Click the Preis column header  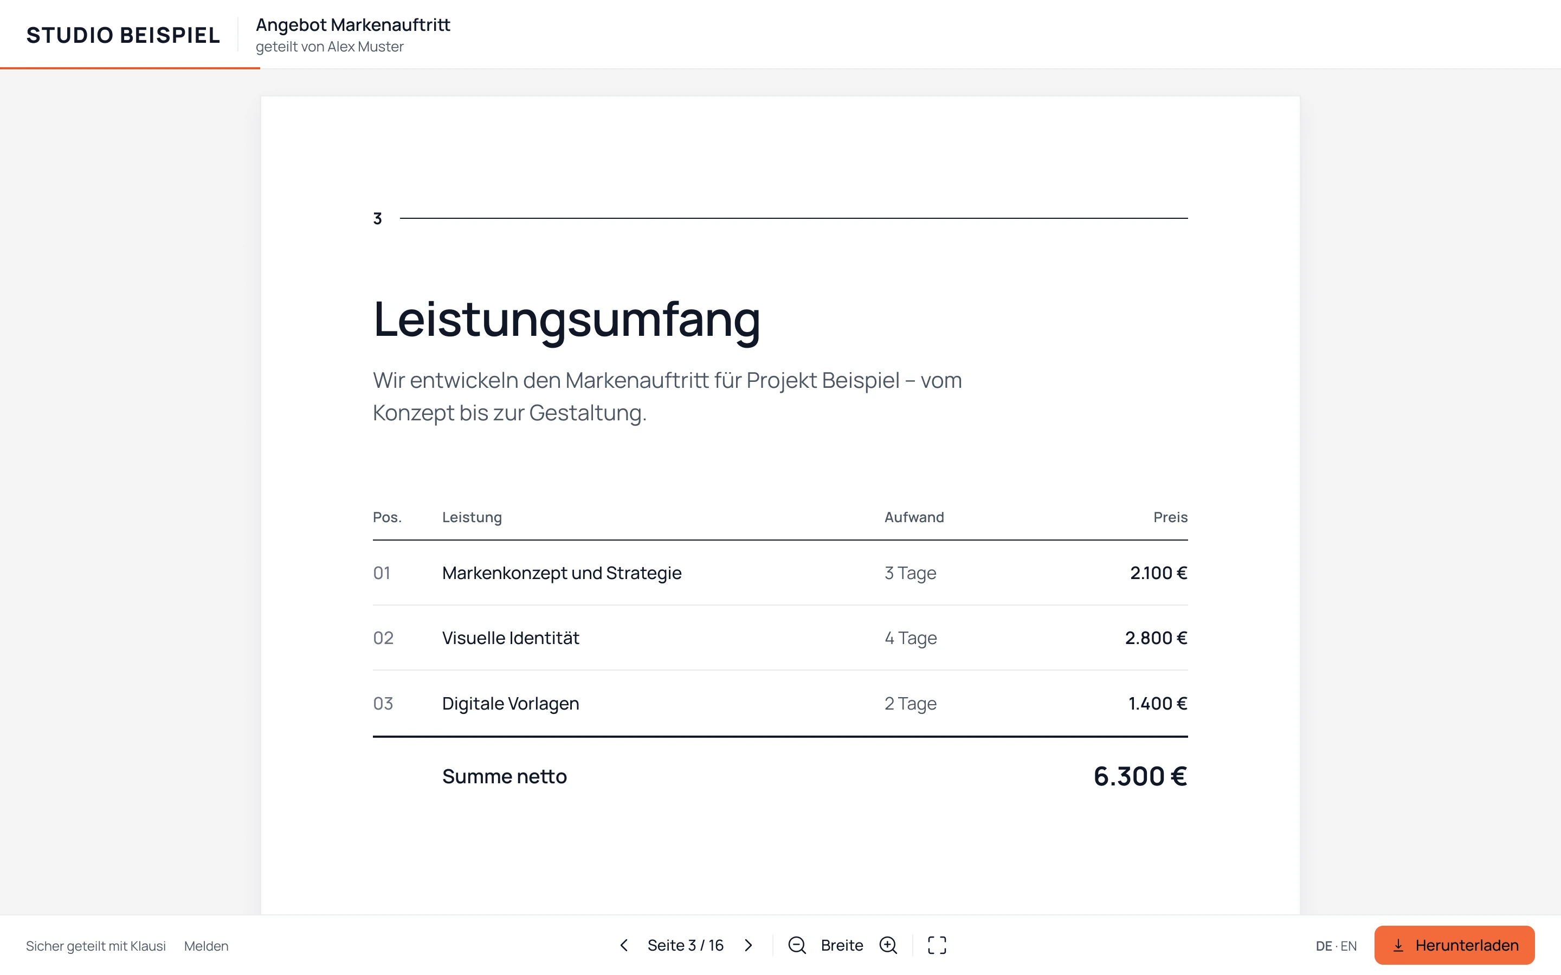tap(1170, 517)
